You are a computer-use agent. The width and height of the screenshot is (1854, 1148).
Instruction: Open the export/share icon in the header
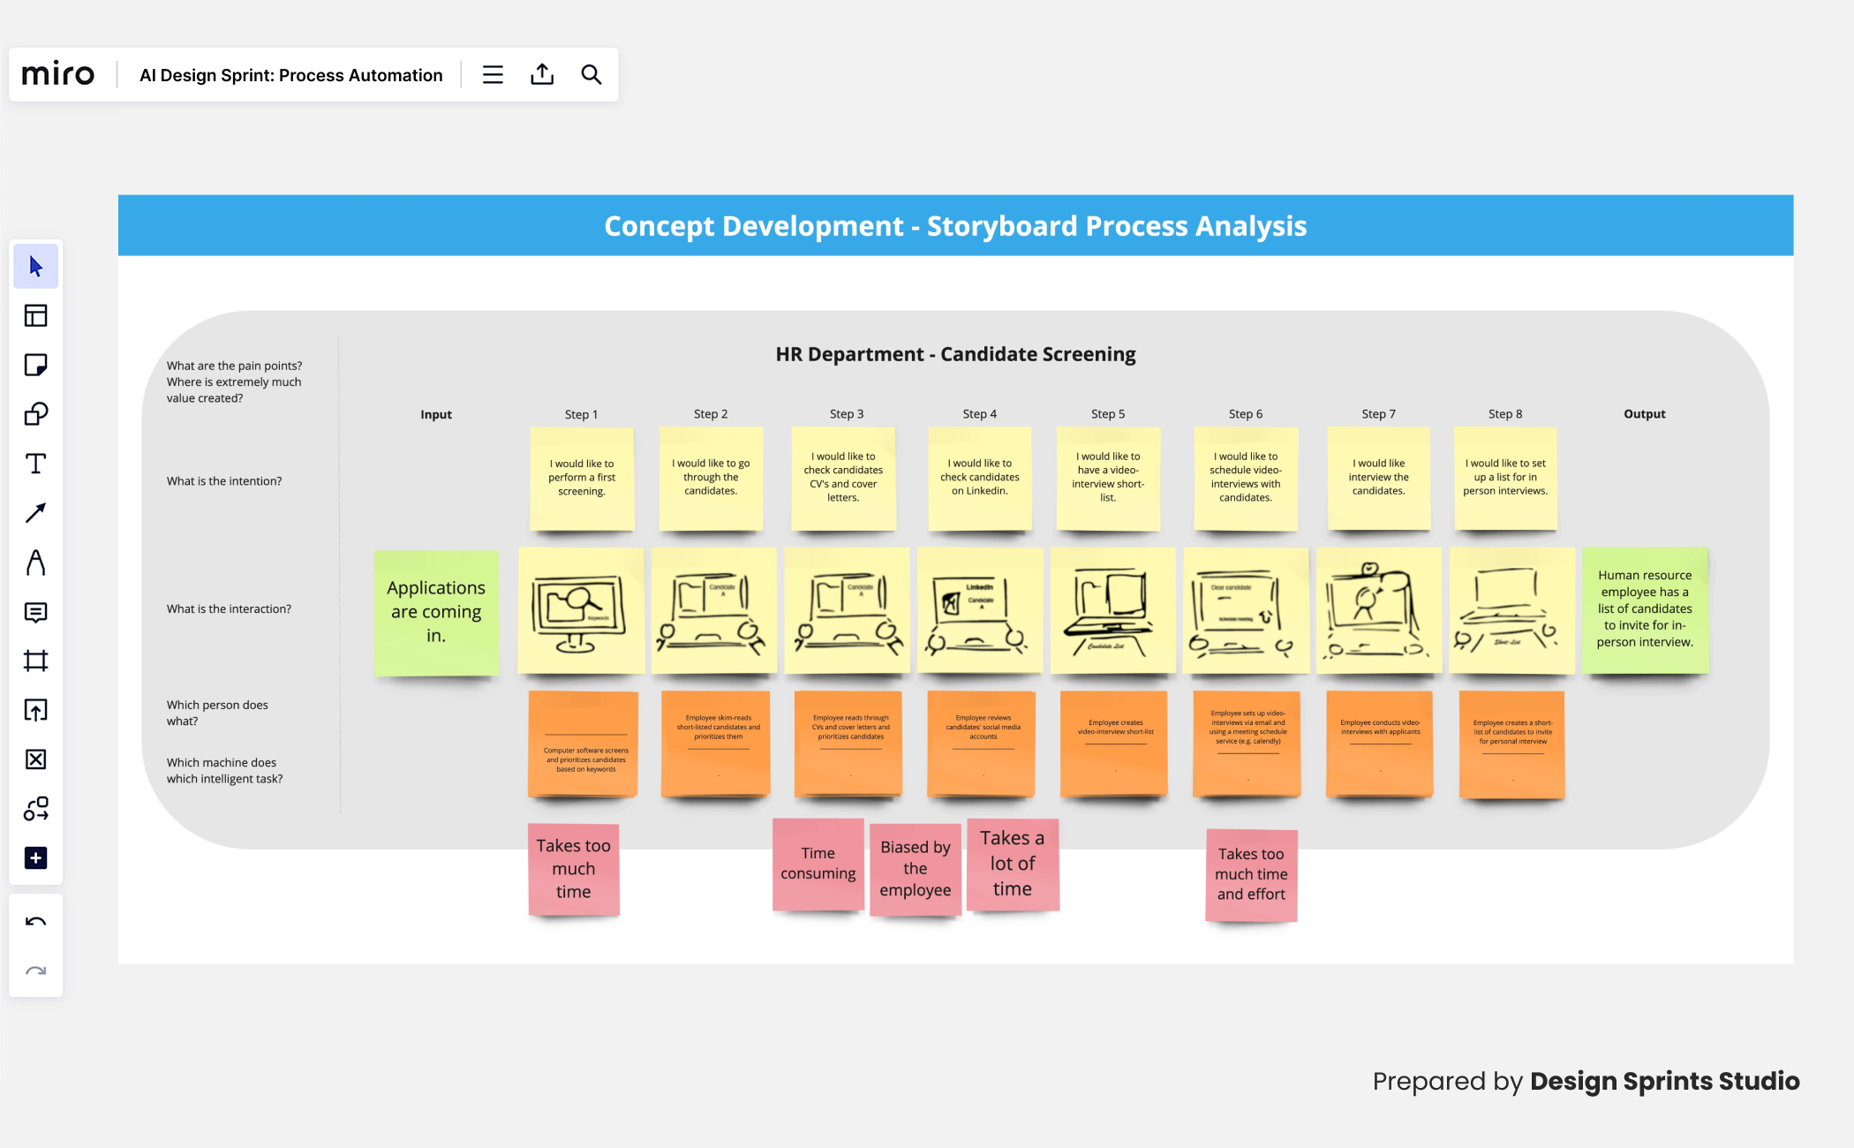coord(542,74)
